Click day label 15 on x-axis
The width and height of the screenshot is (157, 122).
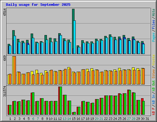74,119
